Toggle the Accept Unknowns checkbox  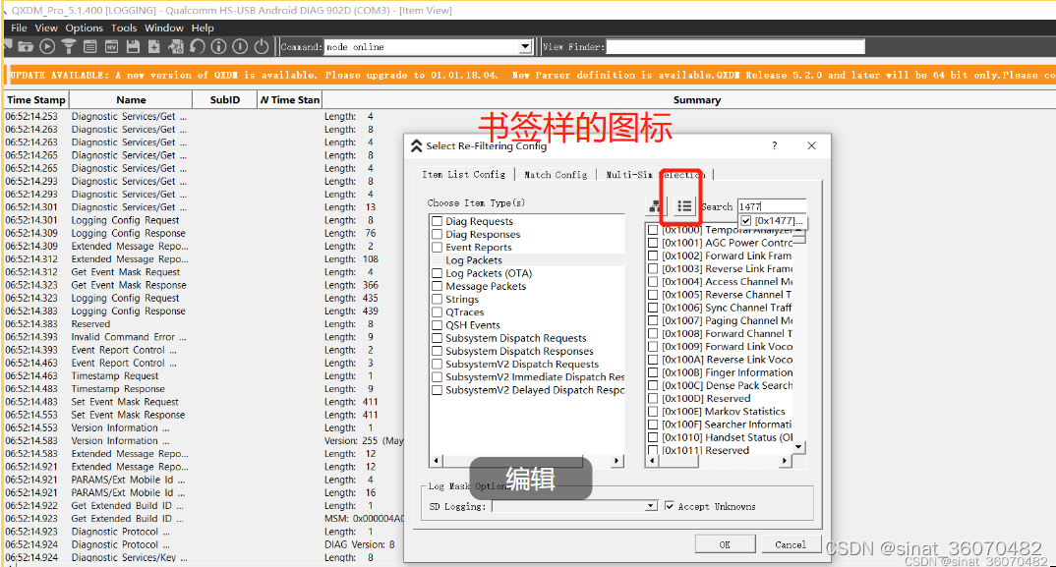coord(669,506)
